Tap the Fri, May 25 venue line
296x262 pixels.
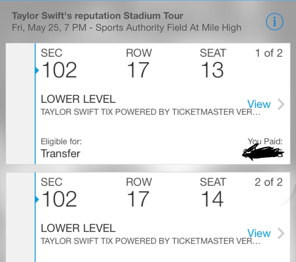[x=126, y=28]
